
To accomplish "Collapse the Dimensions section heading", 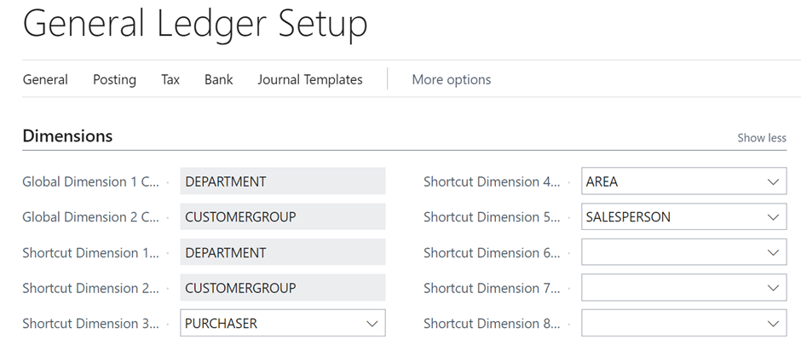I will pyautogui.click(x=67, y=136).
